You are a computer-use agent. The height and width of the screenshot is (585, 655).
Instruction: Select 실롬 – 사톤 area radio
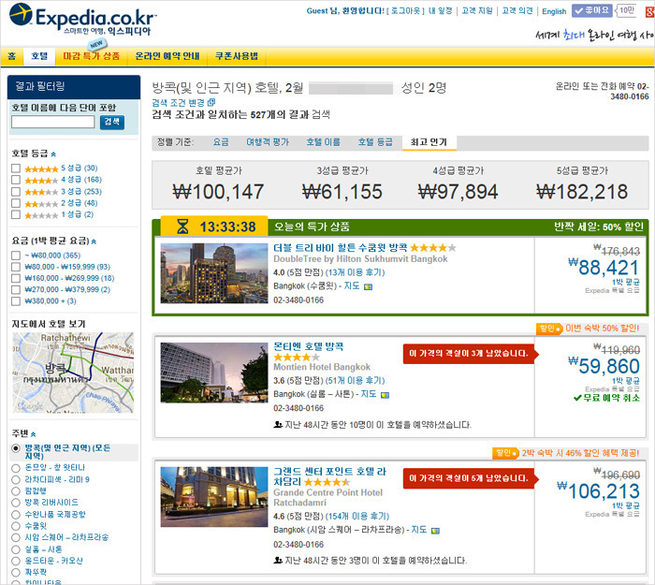[x=16, y=549]
